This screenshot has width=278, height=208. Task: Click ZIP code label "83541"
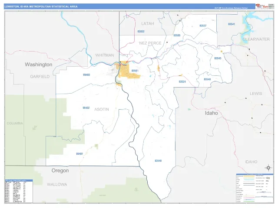pos(232,24)
